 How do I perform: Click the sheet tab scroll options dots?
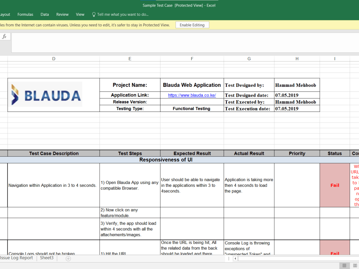228,259
